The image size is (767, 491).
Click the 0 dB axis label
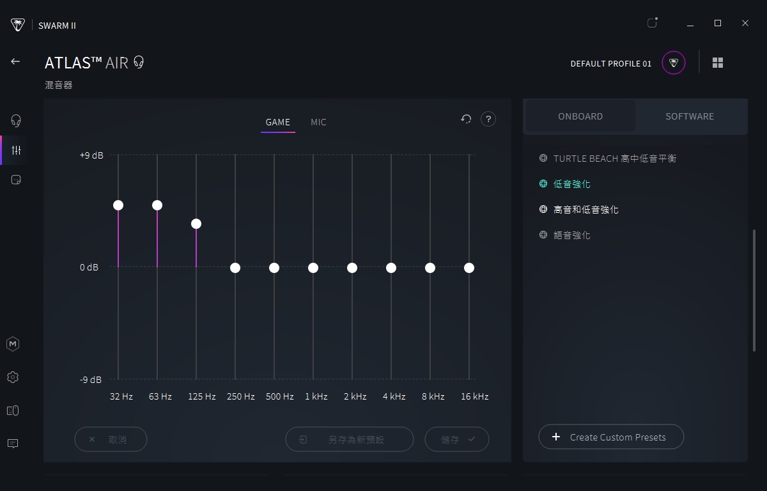89,267
